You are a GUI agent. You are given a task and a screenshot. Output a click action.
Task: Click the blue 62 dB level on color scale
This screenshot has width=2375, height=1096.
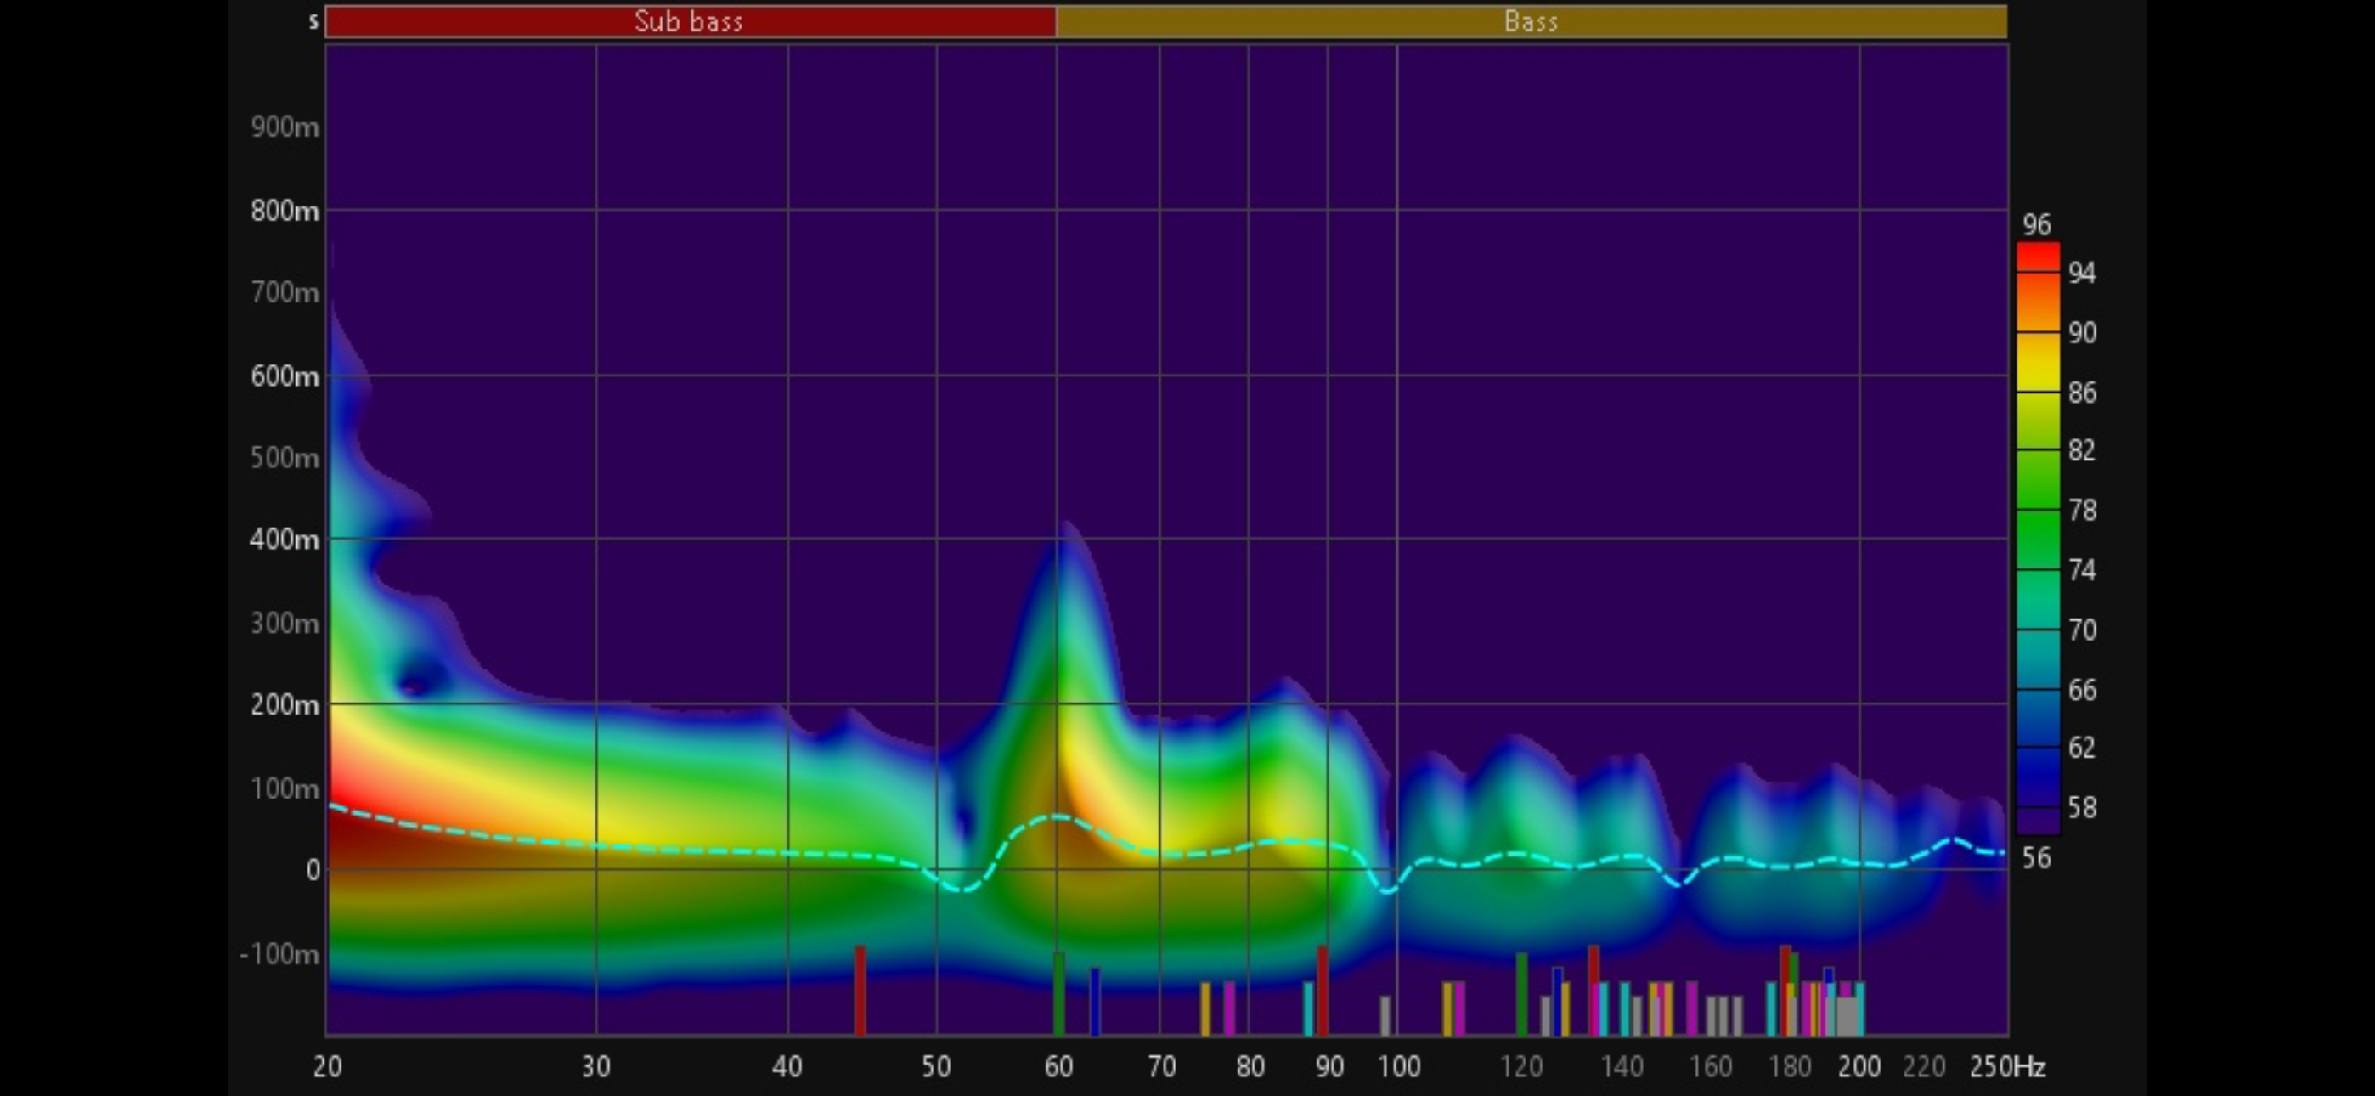tap(2038, 748)
